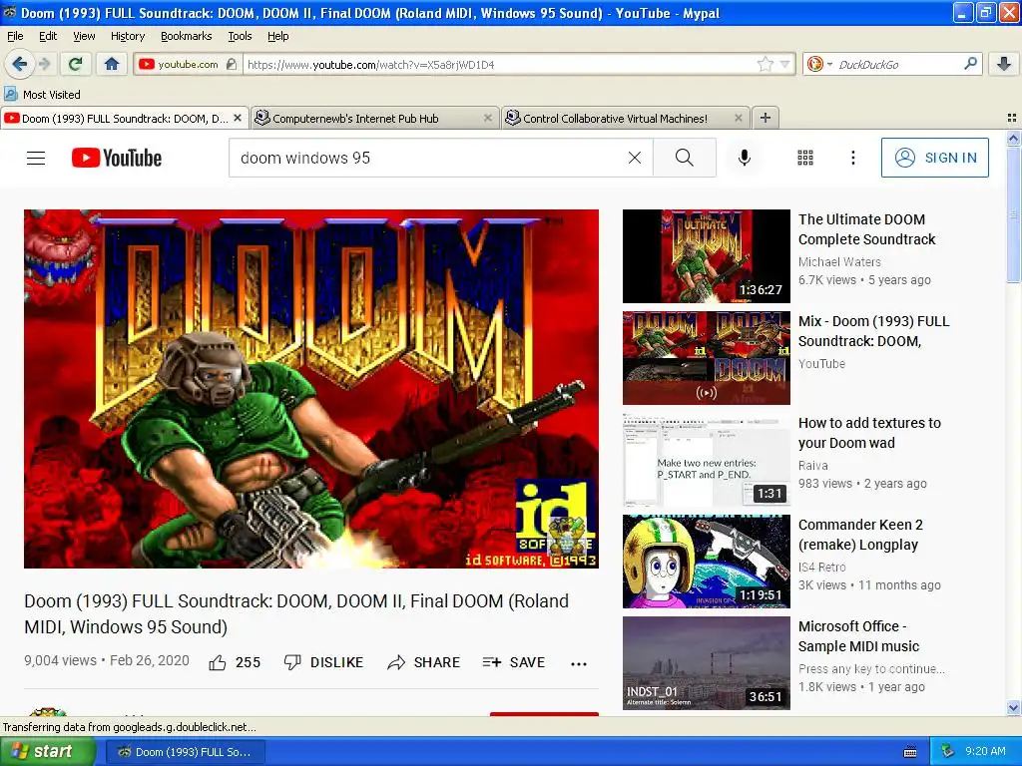The image size is (1022, 766).
Task: Open The Ultimate DOOM Complete Soundtrack thumbnail
Action: pyautogui.click(x=706, y=256)
